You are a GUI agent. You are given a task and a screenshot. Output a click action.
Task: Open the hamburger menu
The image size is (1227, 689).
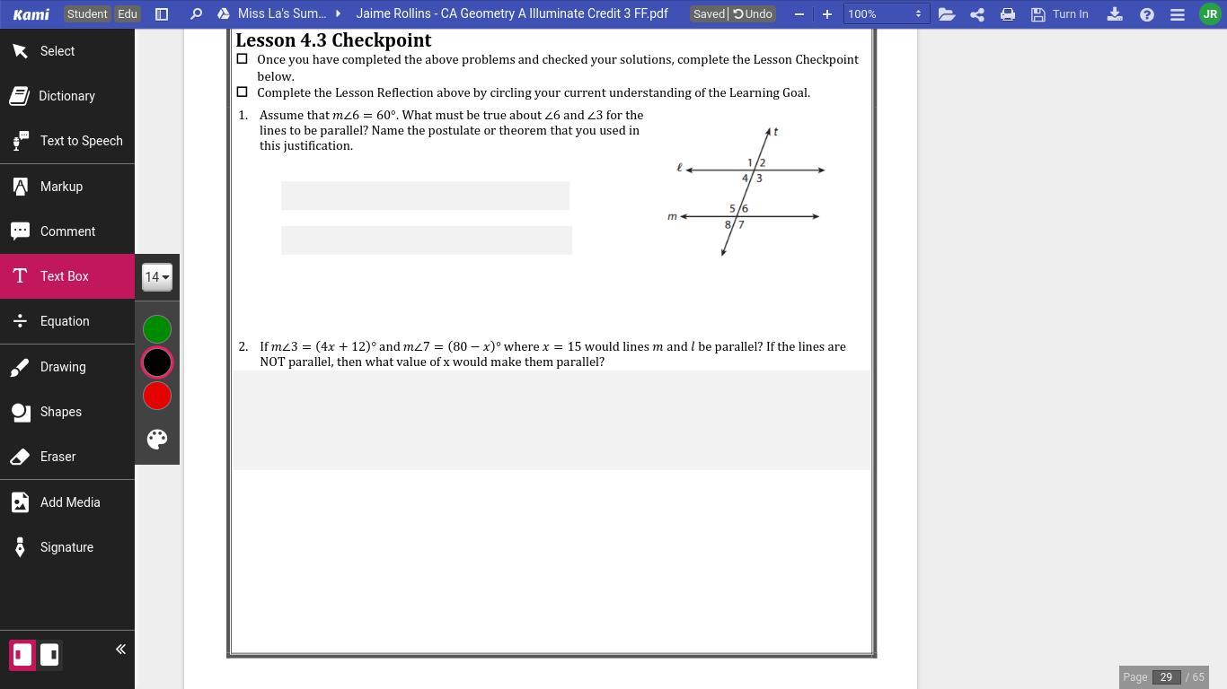point(1178,14)
